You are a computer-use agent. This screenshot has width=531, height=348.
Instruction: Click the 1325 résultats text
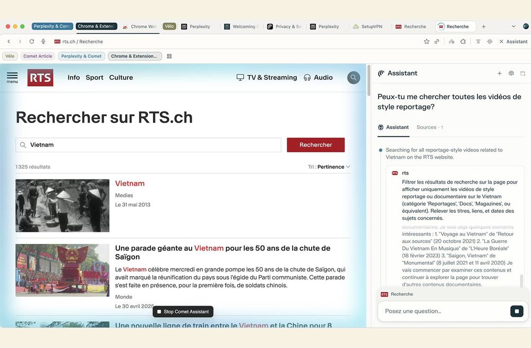(33, 167)
